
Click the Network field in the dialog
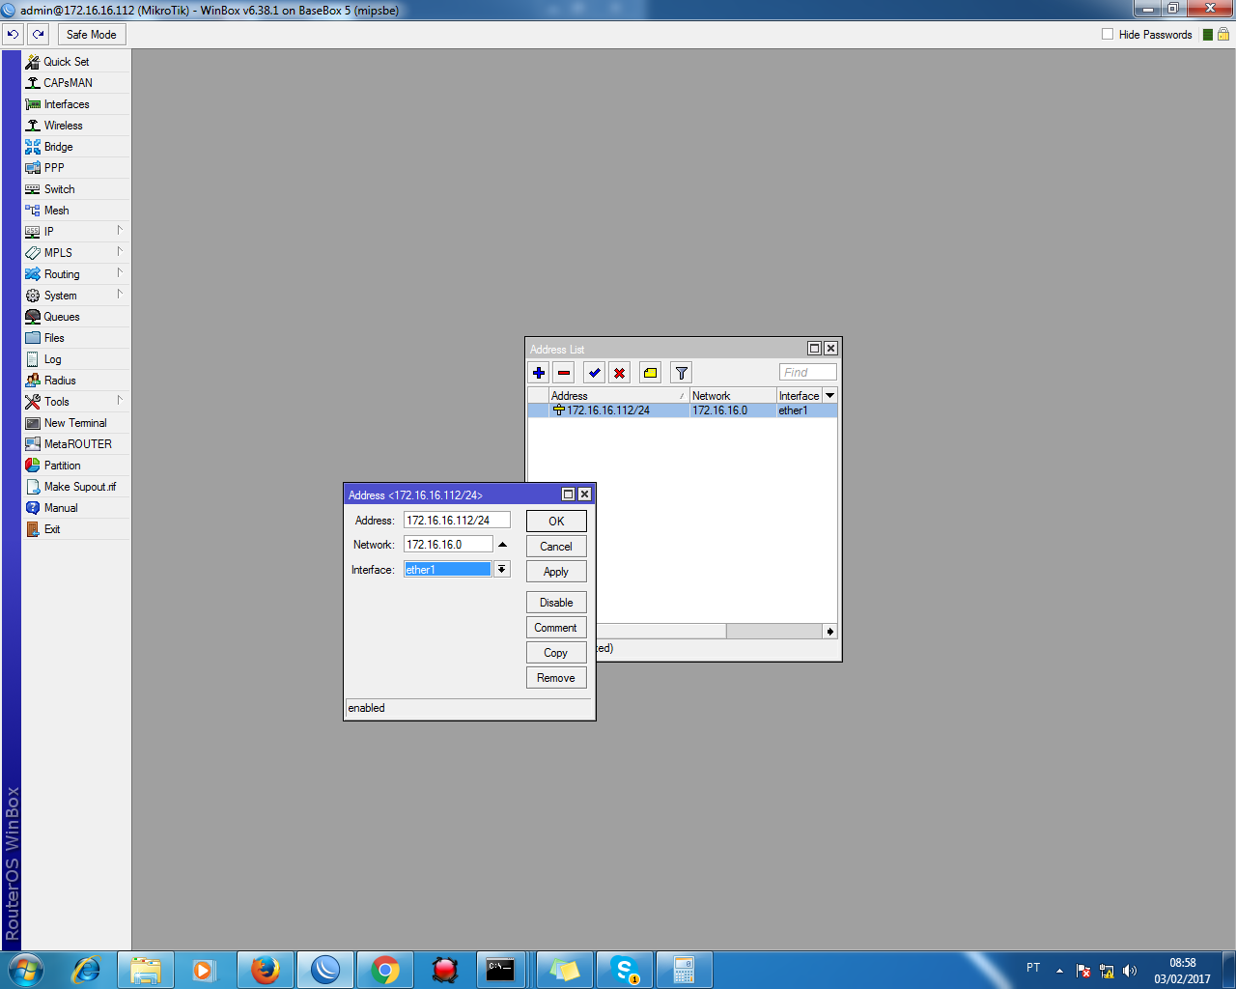tap(448, 545)
